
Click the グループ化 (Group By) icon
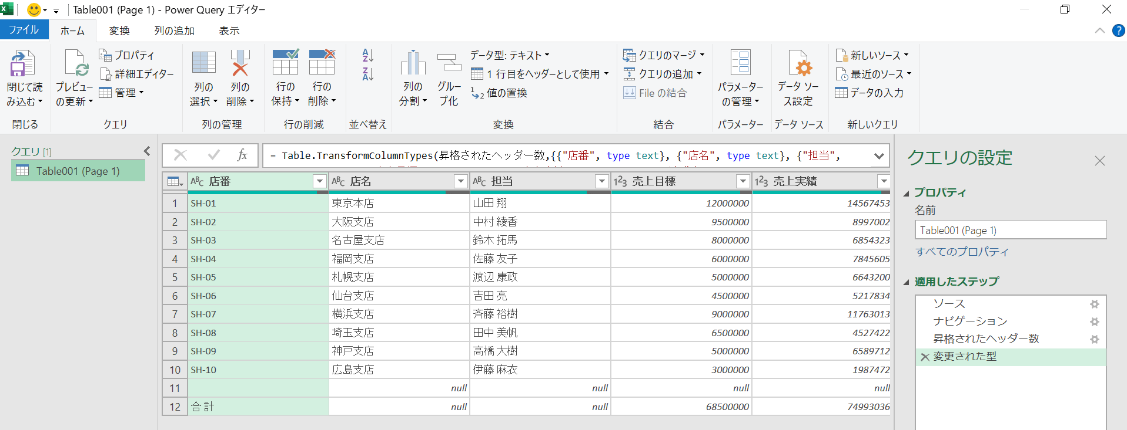click(449, 64)
